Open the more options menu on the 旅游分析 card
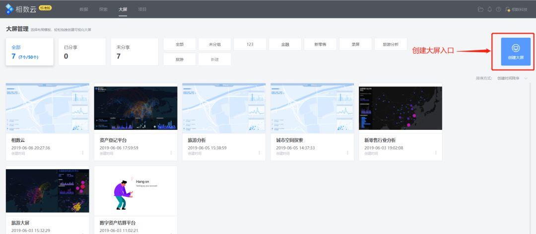Image resolution: width=536 pixels, height=234 pixels. point(259,153)
